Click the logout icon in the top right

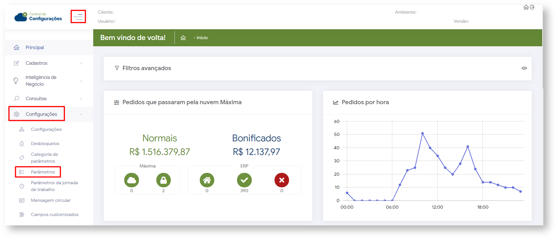point(532,7)
